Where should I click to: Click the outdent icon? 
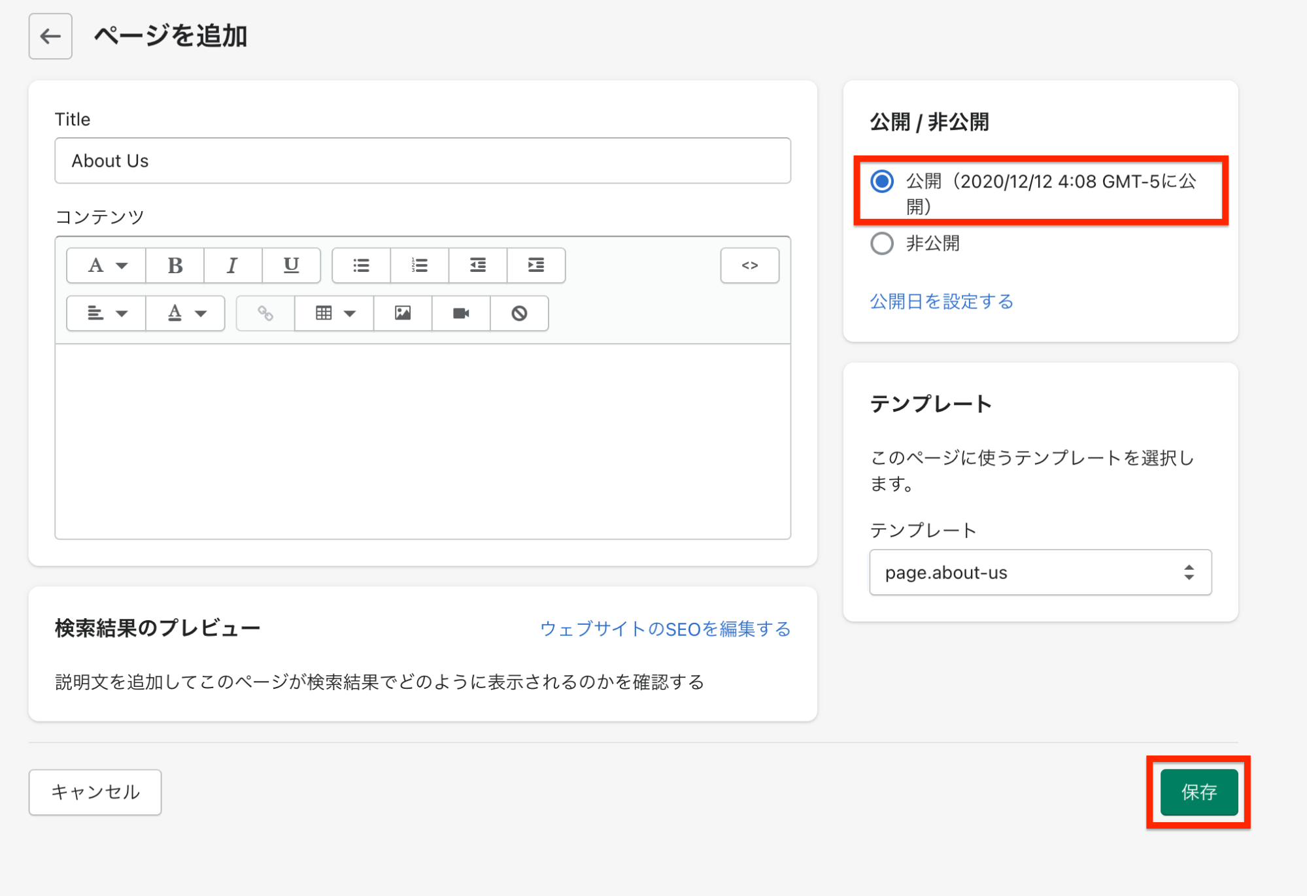pos(478,265)
